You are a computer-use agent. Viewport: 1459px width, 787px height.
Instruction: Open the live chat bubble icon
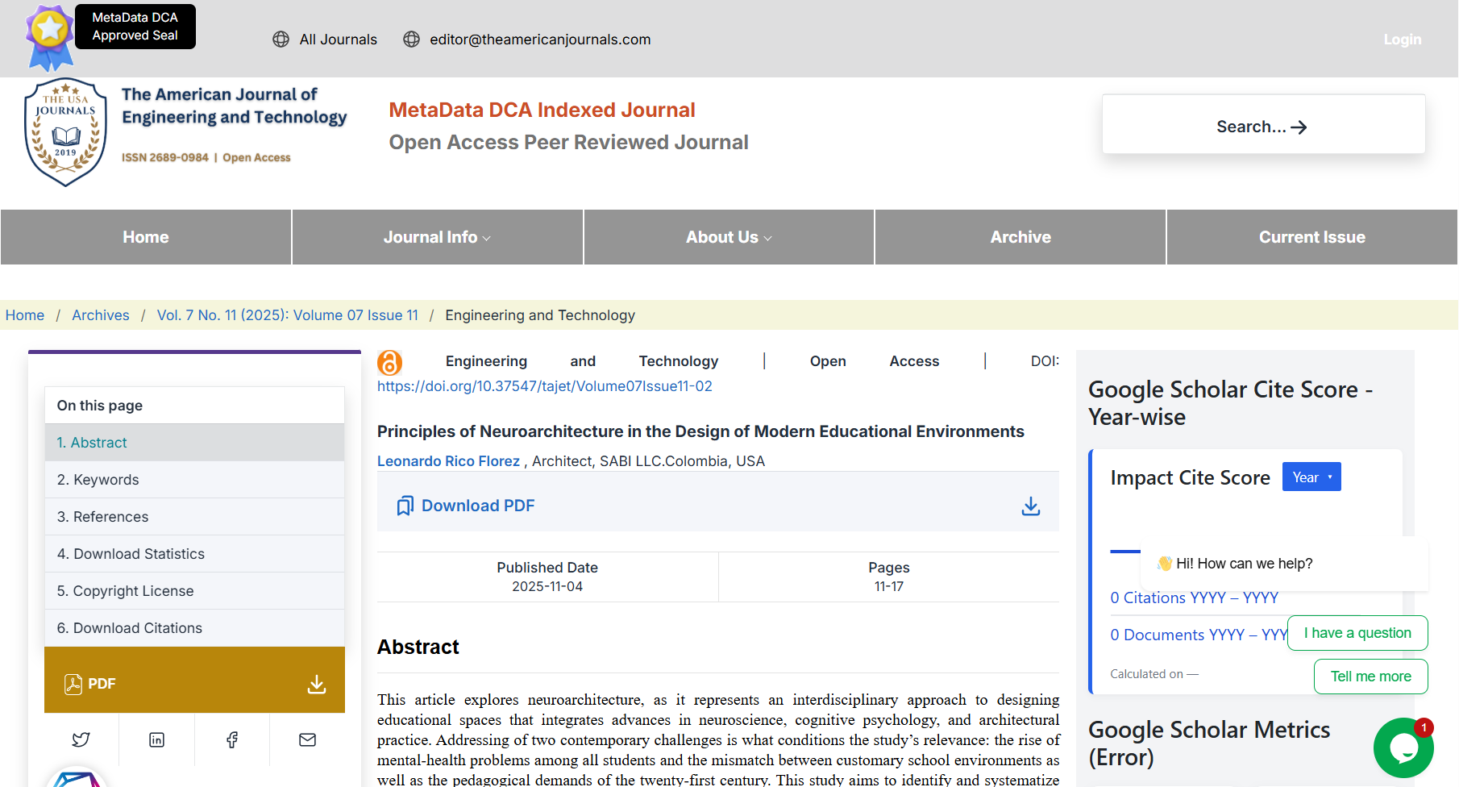tap(1403, 747)
